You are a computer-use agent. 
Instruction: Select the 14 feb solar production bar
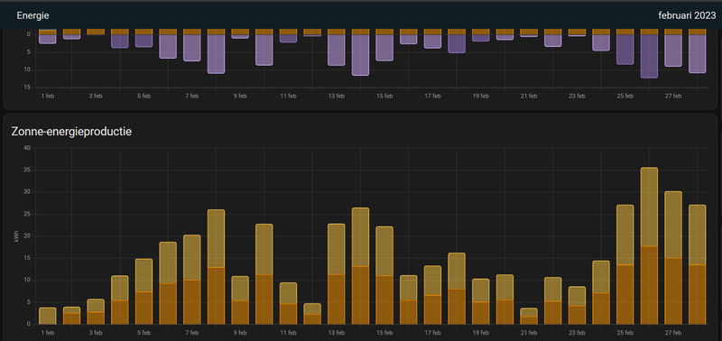[x=360, y=266]
